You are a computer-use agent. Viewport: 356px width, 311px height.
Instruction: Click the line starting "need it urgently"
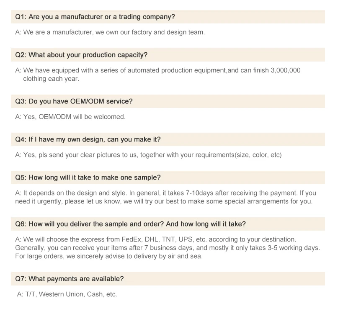click(x=164, y=201)
